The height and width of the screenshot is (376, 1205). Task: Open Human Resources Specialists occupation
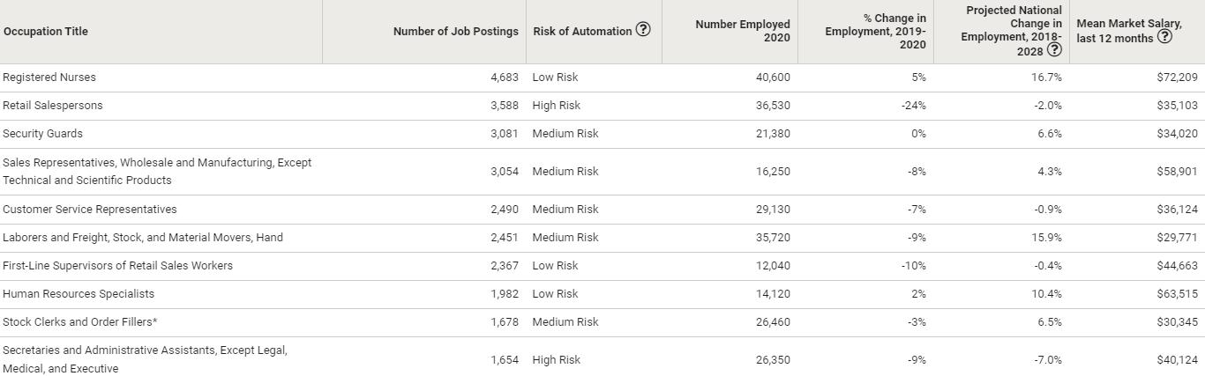[79, 294]
